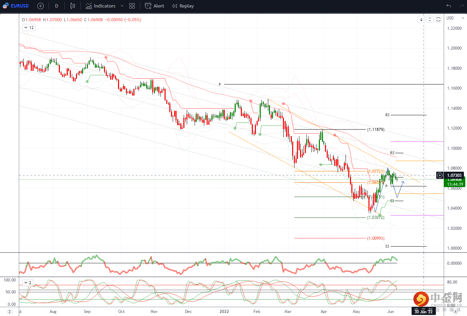Click the Nov time axis label
This screenshot has height=316, width=467.
[154, 312]
